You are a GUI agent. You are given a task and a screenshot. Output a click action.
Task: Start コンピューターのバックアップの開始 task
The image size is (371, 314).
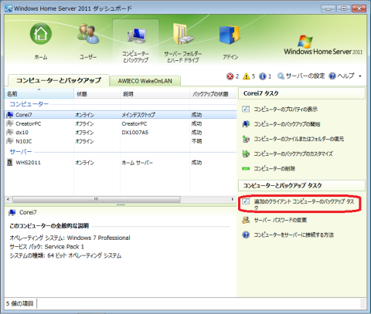[x=287, y=124]
